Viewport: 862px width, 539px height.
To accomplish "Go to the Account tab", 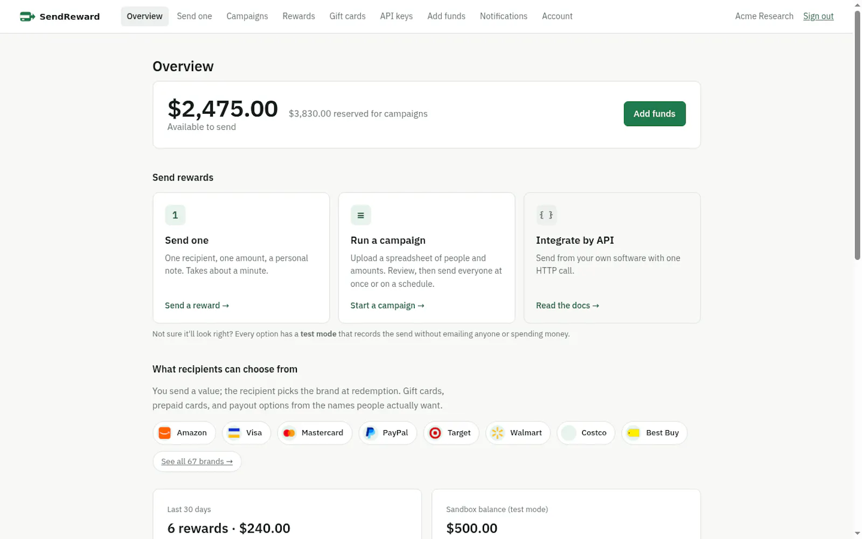I will coord(557,16).
